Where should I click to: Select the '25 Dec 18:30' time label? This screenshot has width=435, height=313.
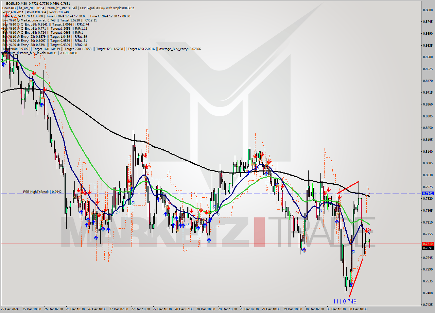(32, 309)
